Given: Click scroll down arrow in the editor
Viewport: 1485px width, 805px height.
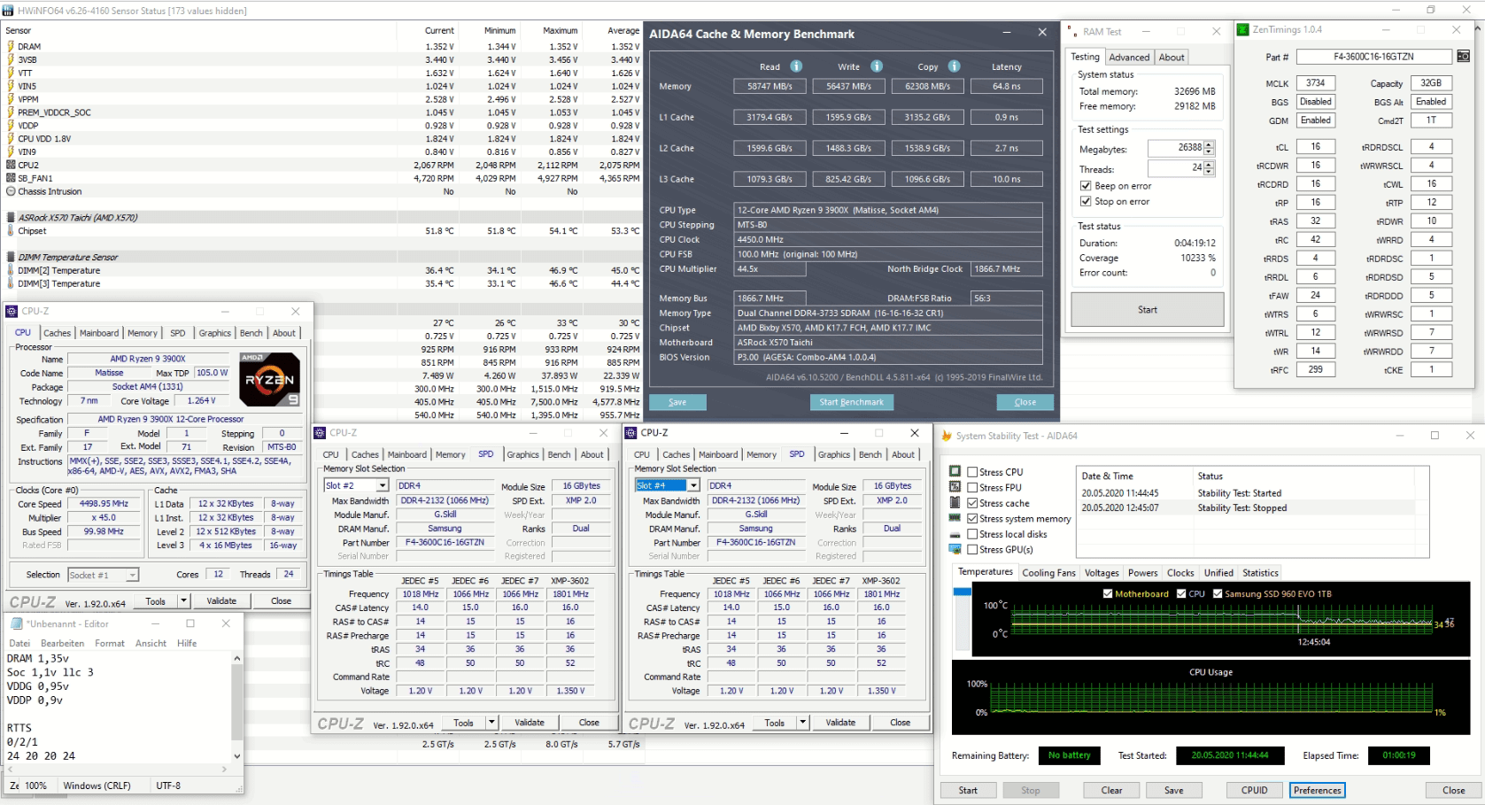Looking at the screenshot, I should click(236, 756).
